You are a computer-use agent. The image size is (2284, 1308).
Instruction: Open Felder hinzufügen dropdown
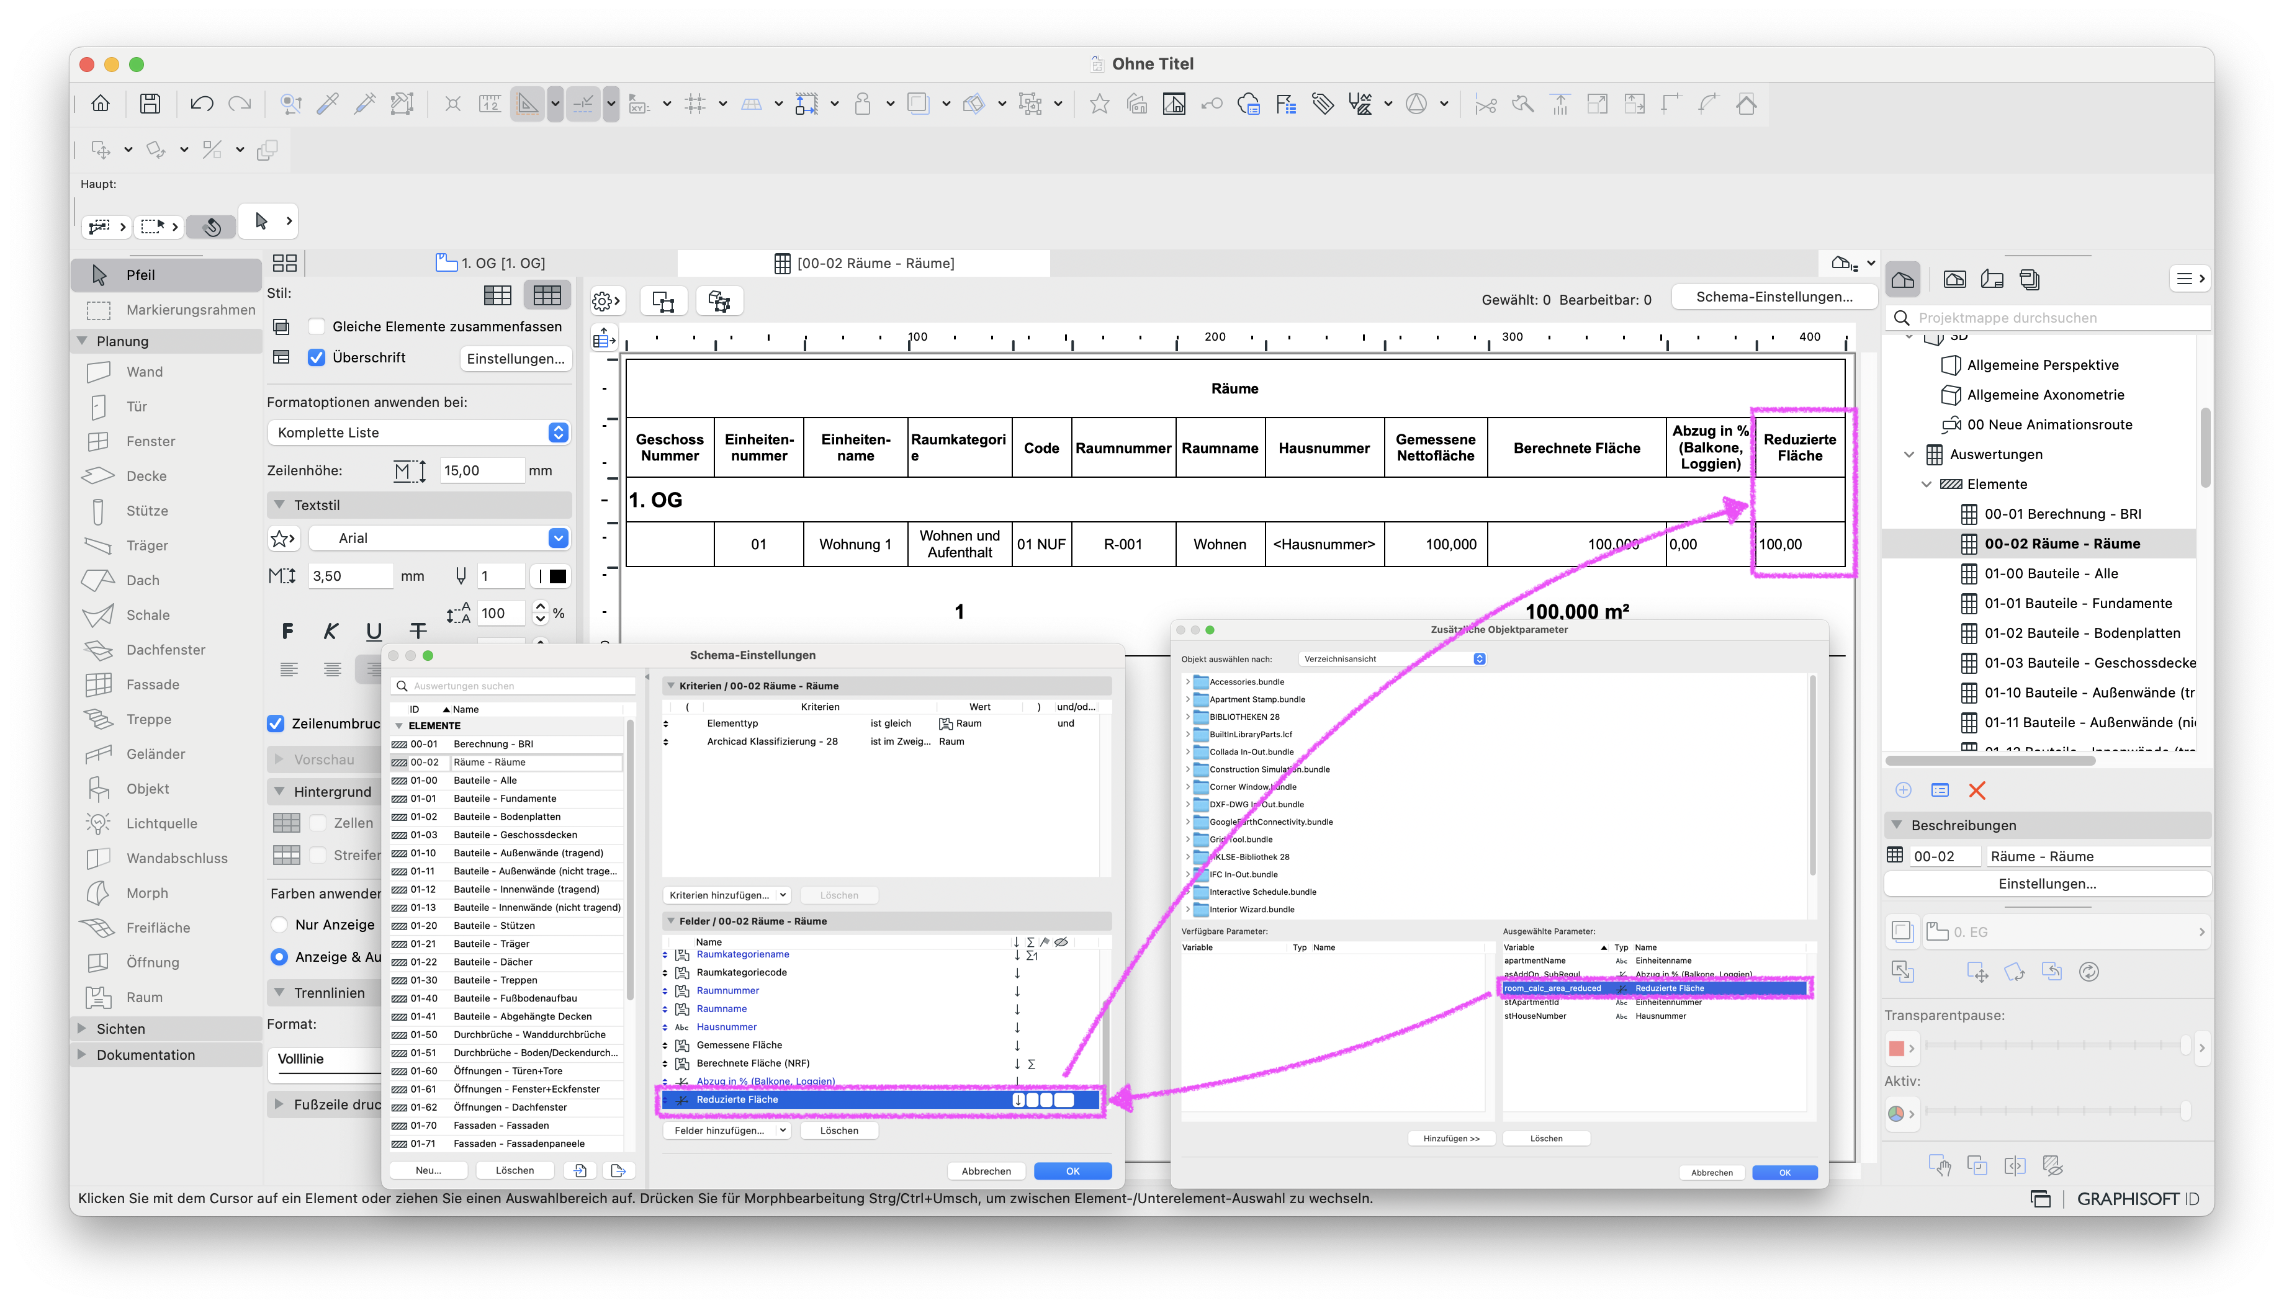pyautogui.click(x=727, y=1131)
